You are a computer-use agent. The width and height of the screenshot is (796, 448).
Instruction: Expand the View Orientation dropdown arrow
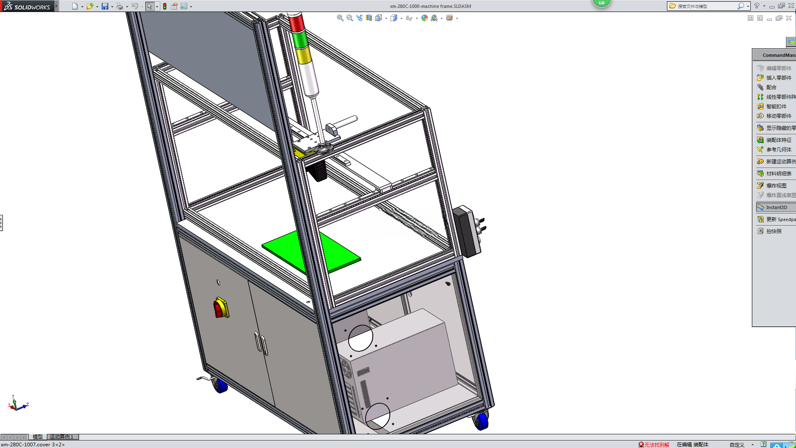pos(386,18)
